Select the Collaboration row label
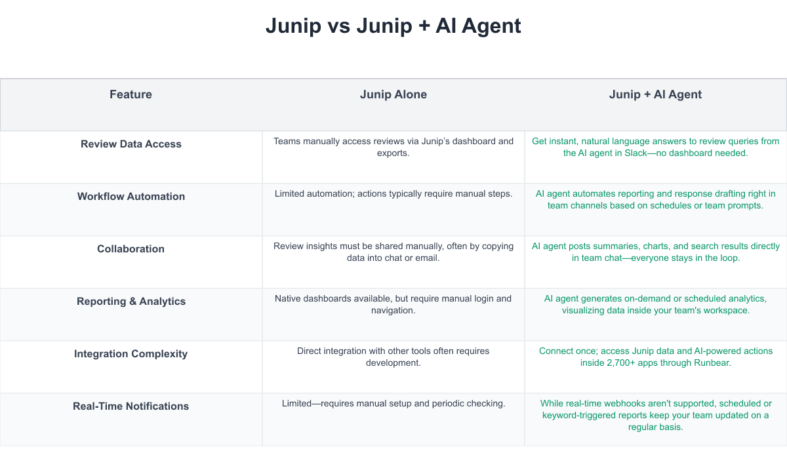The height and width of the screenshot is (472, 787). (131, 249)
